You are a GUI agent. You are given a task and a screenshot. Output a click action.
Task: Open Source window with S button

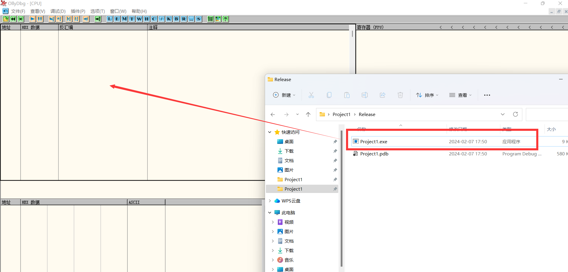(199, 19)
